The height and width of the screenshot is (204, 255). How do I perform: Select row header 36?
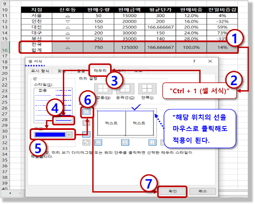pyautogui.click(x=5, y=166)
